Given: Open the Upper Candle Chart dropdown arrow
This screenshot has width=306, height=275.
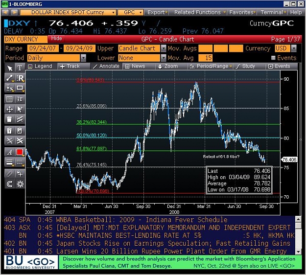Looking at the screenshot, I should click(x=164, y=48).
